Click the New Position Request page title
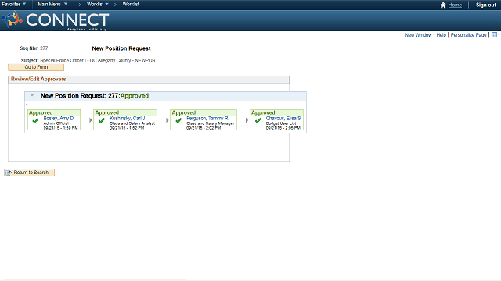Screen dimensions: 501x281 [121, 48]
